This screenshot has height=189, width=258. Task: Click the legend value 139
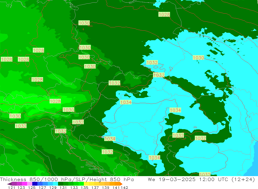pos(106,187)
